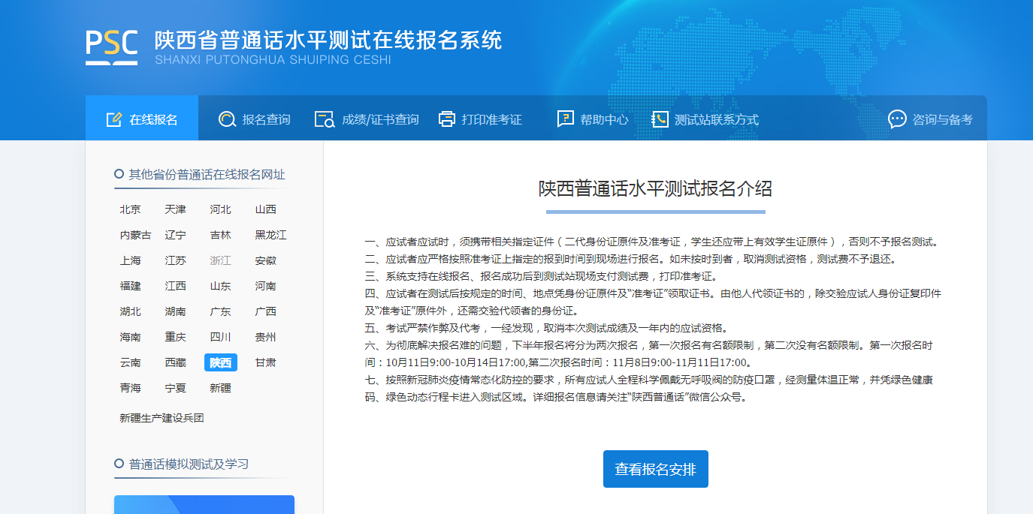Click the printer icon for 打印准考证
This screenshot has width=1033, height=514.
point(447,119)
